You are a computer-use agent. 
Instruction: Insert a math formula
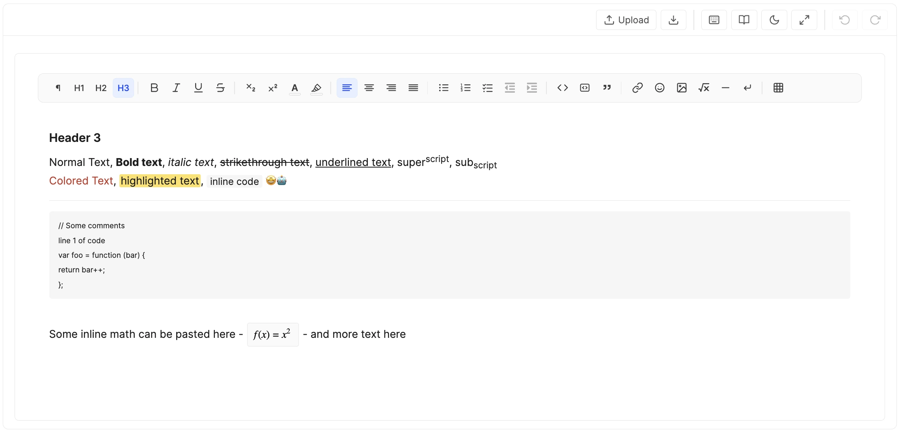click(704, 88)
